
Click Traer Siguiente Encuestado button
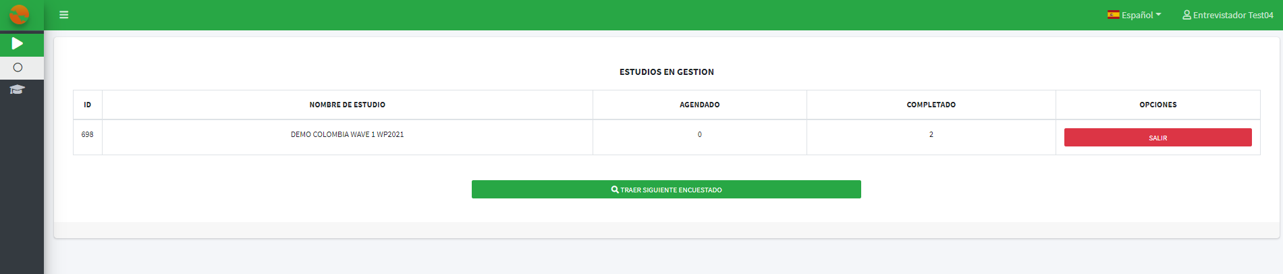[x=666, y=190]
